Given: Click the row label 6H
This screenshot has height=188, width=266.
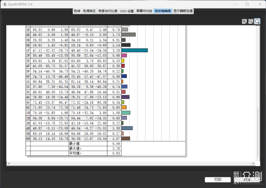Looking at the screenshot, I should (x=28, y=139).
